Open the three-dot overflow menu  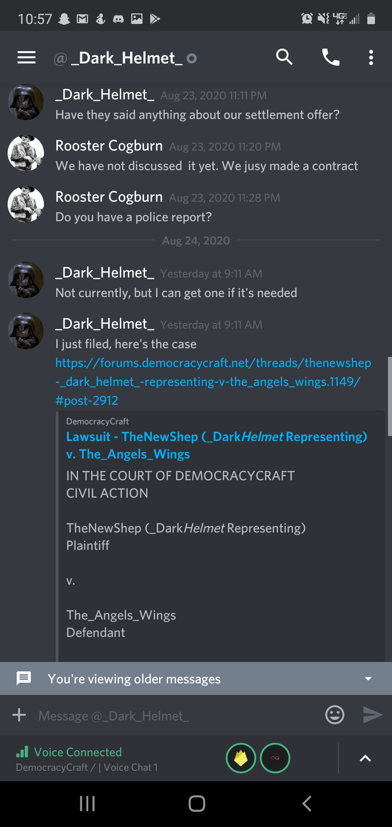point(371,57)
